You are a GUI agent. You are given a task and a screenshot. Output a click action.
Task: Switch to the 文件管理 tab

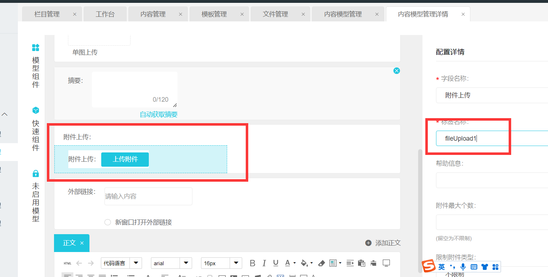(275, 14)
